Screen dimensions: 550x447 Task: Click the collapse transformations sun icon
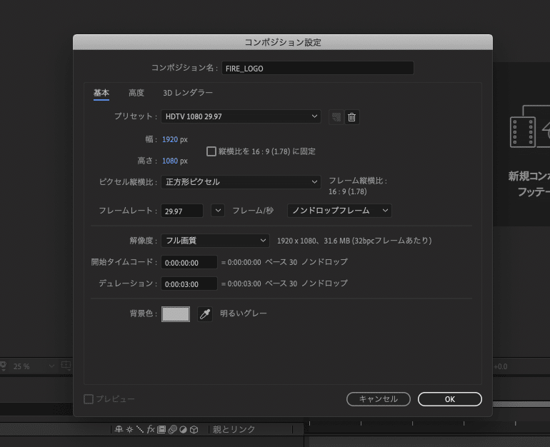click(x=129, y=429)
